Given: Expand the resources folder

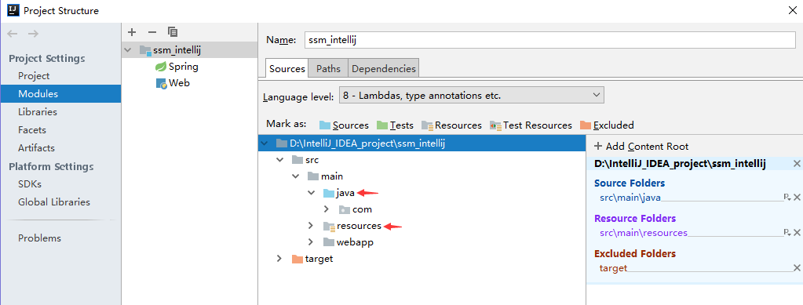Looking at the screenshot, I should (x=310, y=226).
